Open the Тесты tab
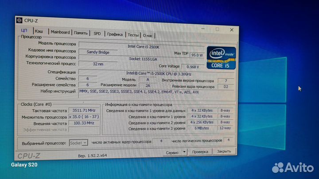 [133, 35]
